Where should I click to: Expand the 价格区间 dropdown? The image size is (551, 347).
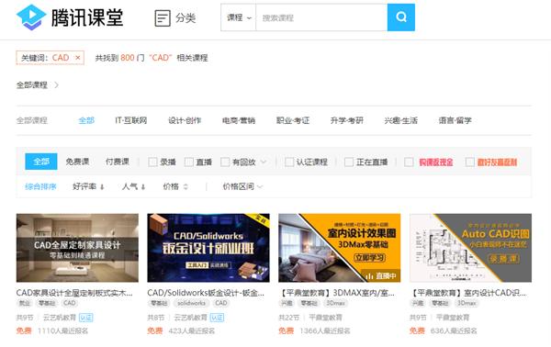(242, 186)
